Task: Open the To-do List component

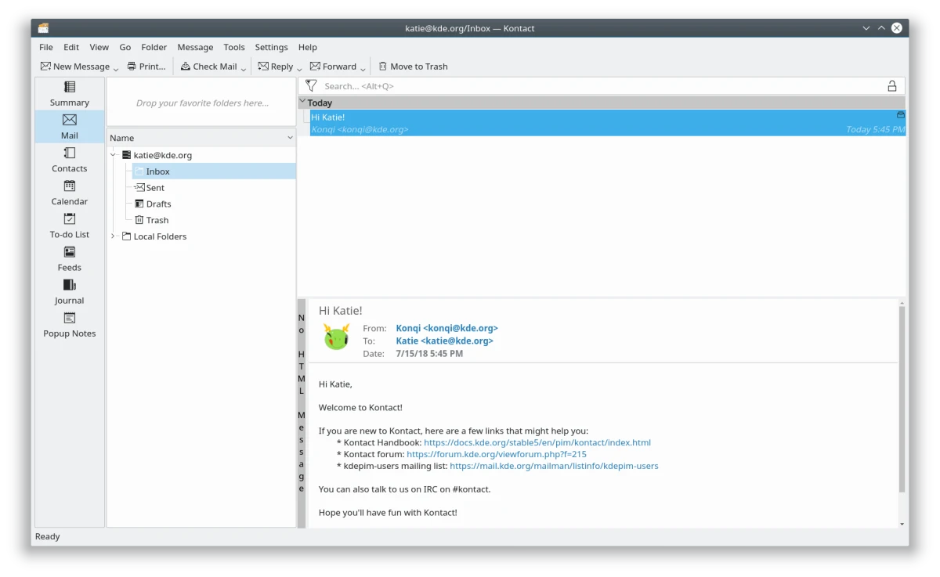Action: click(x=70, y=225)
